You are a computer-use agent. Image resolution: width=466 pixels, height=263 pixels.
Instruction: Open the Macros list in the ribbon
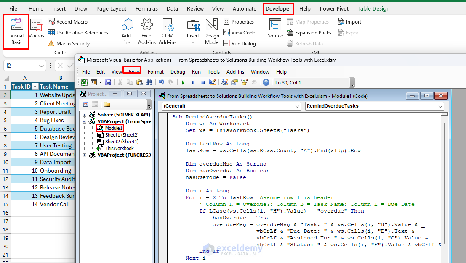point(37,29)
